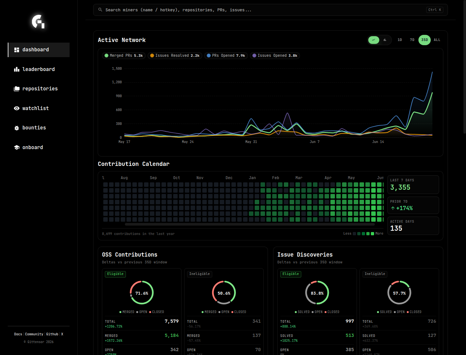
Task: Click the leaderboard bar-chart icon
Action: click(x=17, y=69)
